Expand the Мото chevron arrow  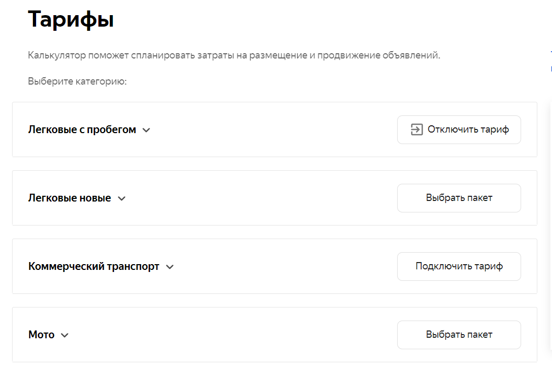coord(65,335)
